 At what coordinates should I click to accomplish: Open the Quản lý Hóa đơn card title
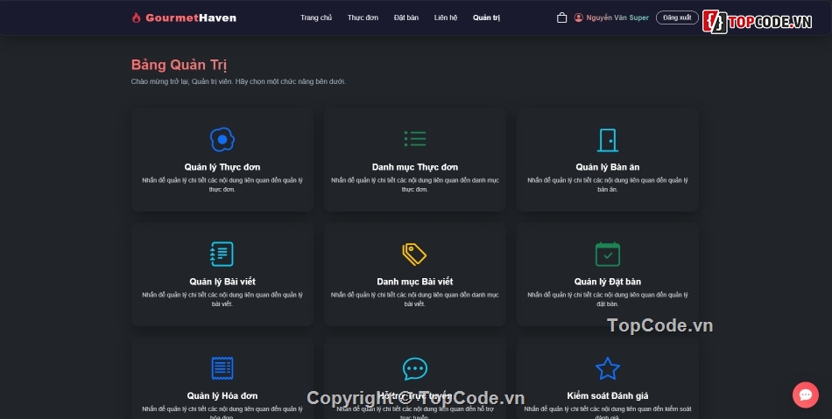pyautogui.click(x=222, y=395)
